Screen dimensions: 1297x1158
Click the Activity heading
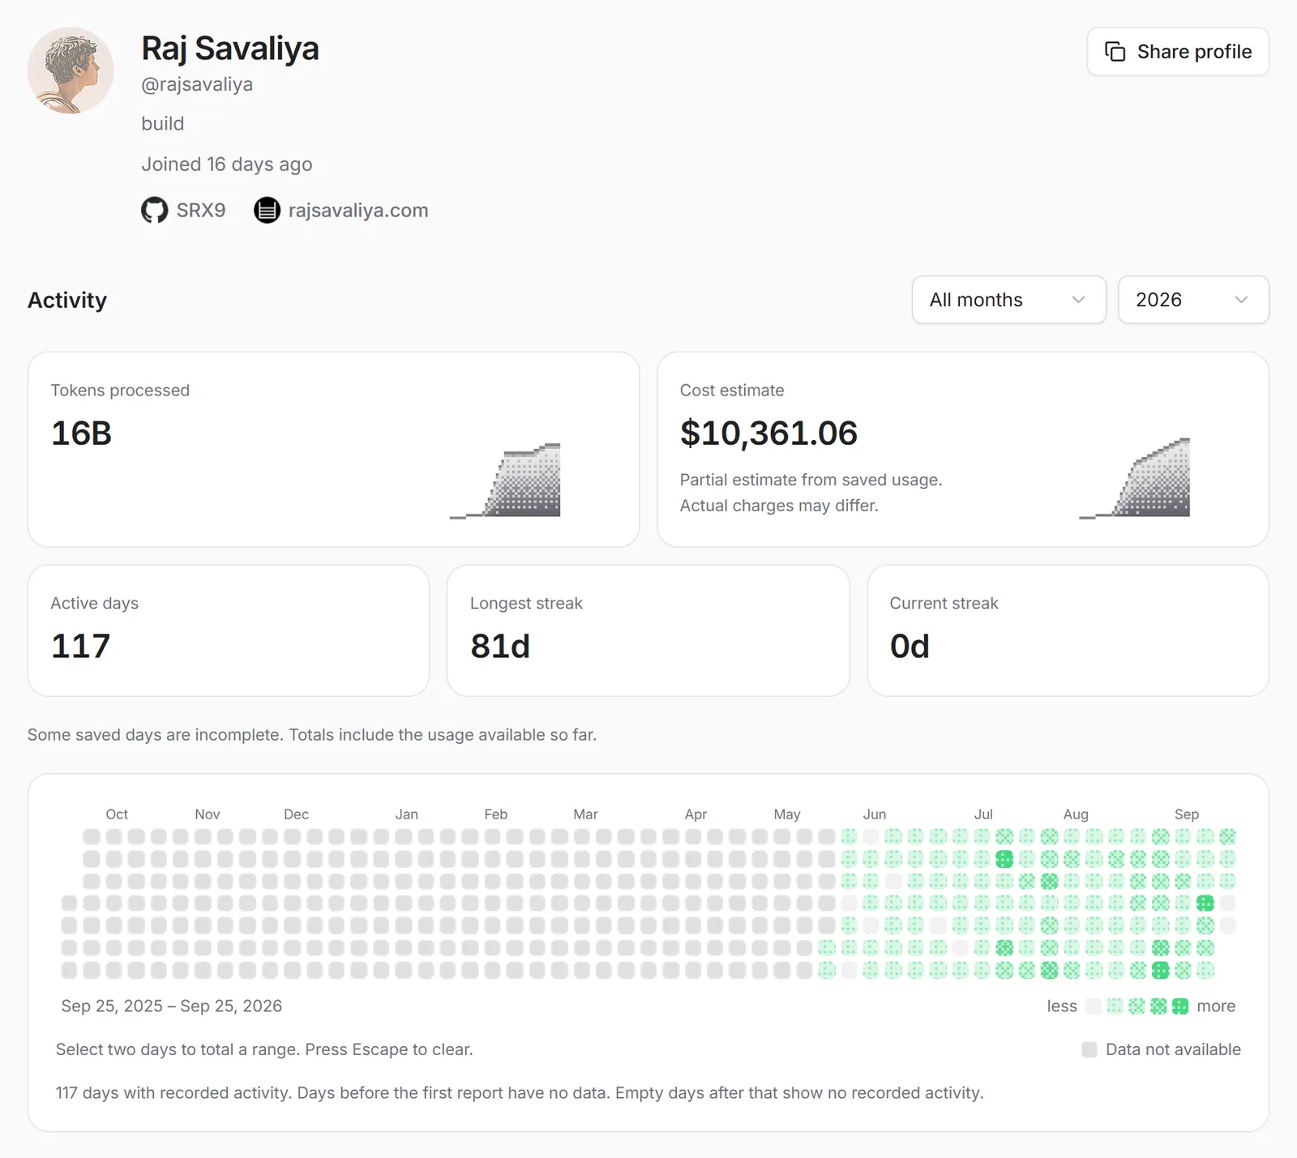pos(67,300)
